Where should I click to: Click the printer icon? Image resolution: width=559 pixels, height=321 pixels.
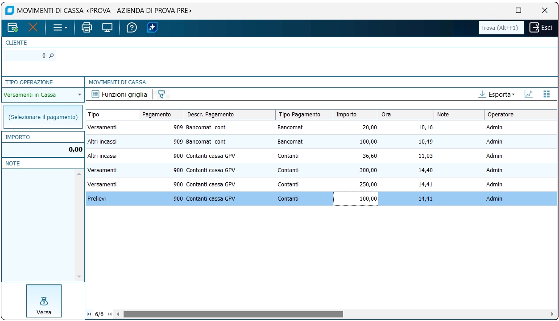(x=87, y=28)
